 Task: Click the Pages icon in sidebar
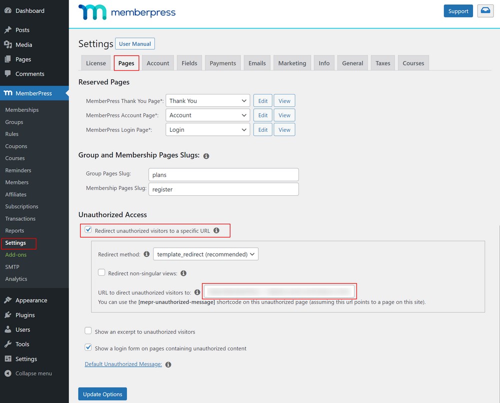tap(8, 59)
